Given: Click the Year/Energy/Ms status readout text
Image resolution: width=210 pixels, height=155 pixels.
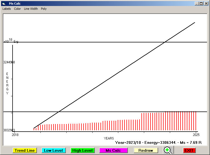Looking at the screenshot, I should point(158,142).
